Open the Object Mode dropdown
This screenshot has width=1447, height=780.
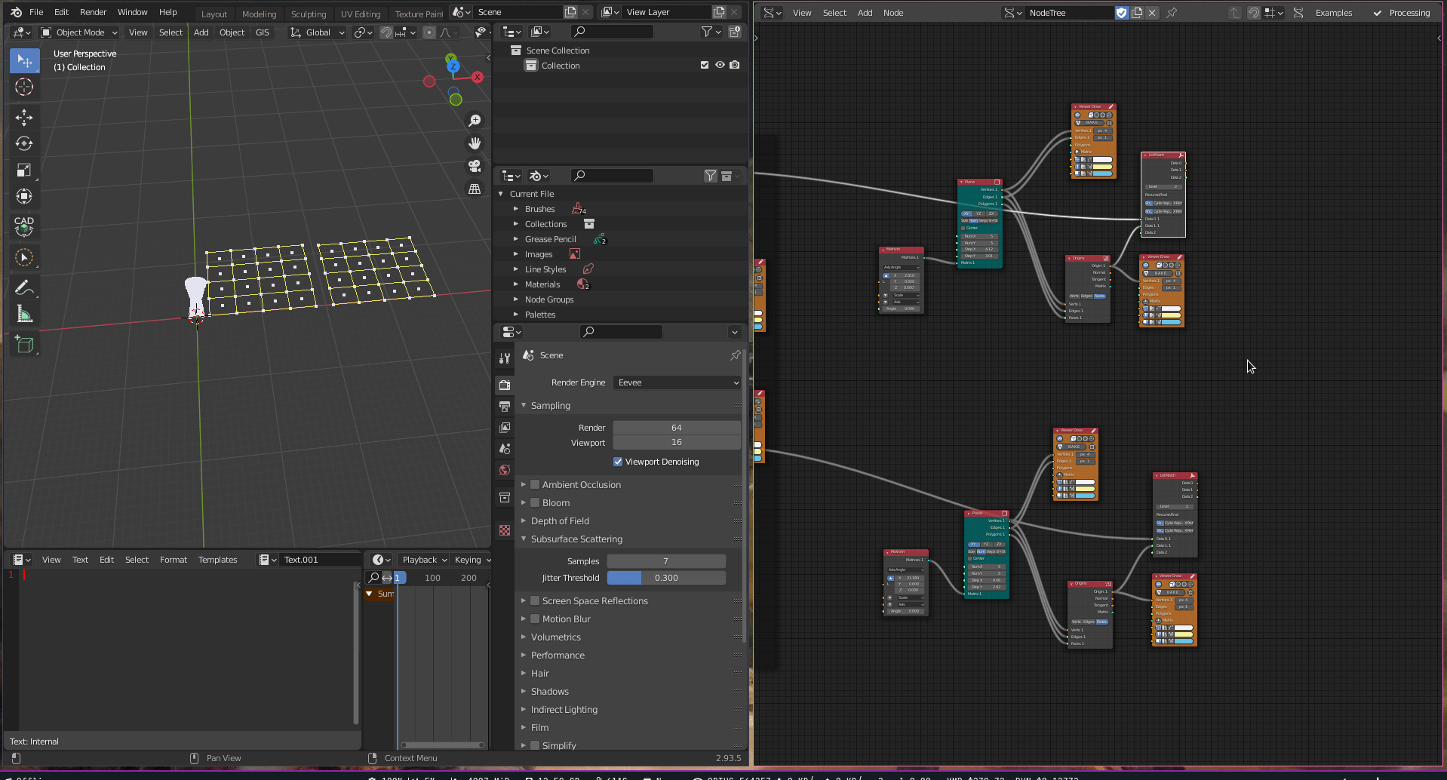pyautogui.click(x=78, y=32)
